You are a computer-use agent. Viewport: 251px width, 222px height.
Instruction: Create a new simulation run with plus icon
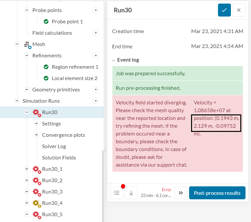[96, 101]
